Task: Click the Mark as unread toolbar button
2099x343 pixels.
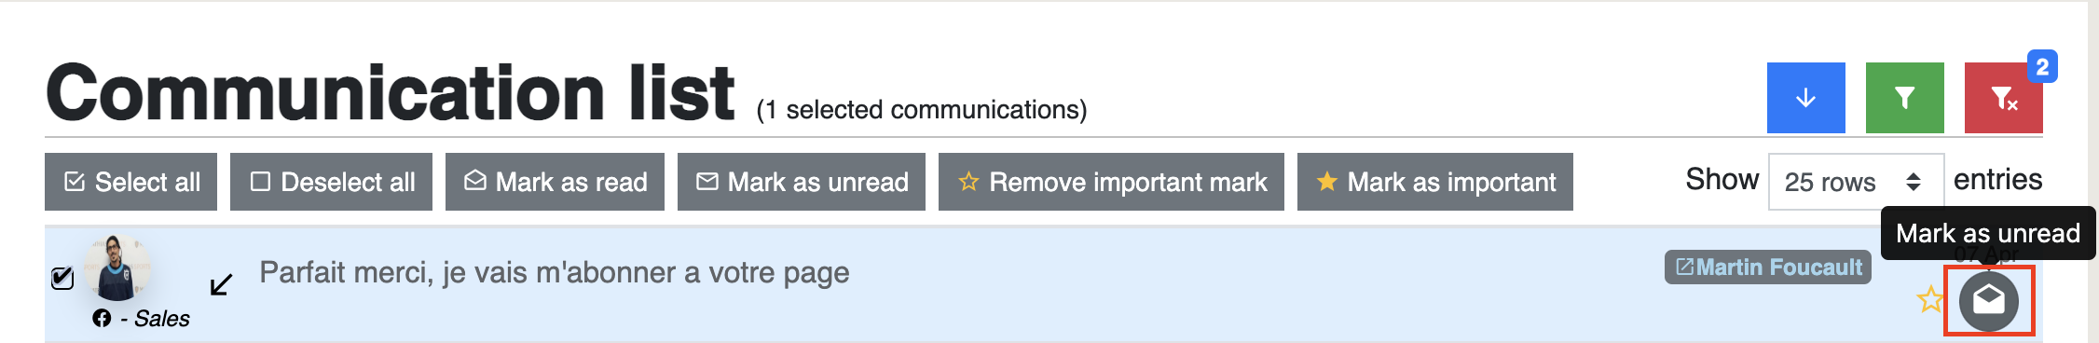Action: point(802,182)
